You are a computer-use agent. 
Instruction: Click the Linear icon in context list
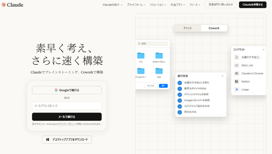point(236,89)
